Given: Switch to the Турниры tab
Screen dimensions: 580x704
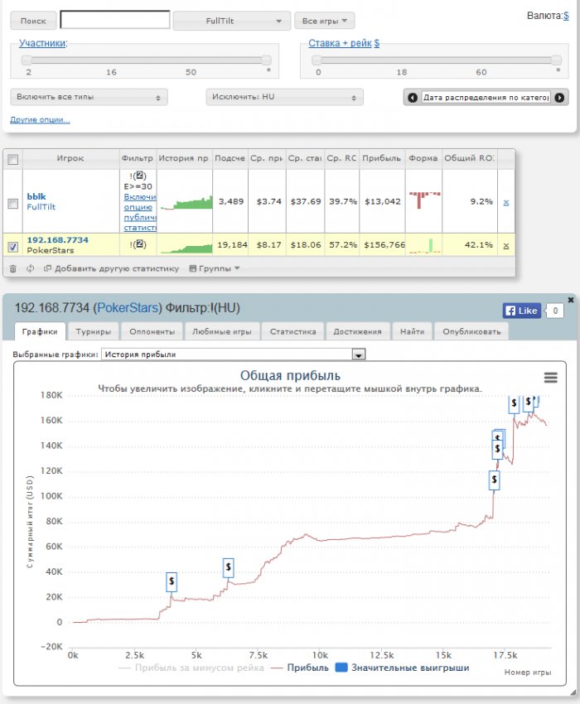Looking at the screenshot, I should [x=93, y=331].
